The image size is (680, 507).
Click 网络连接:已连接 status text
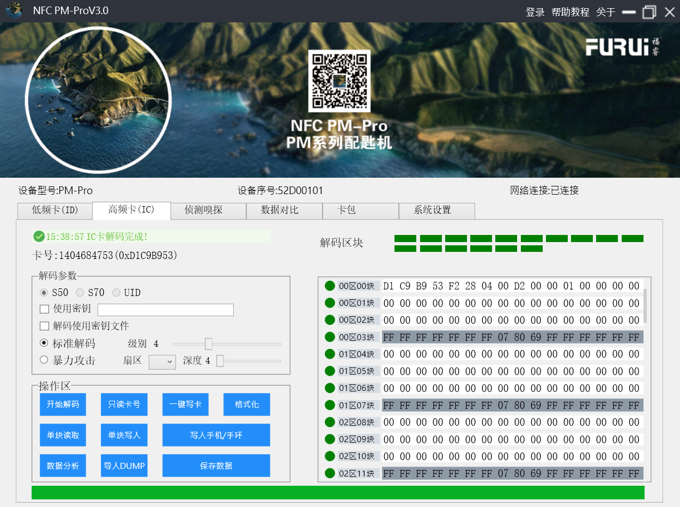(x=544, y=190)
